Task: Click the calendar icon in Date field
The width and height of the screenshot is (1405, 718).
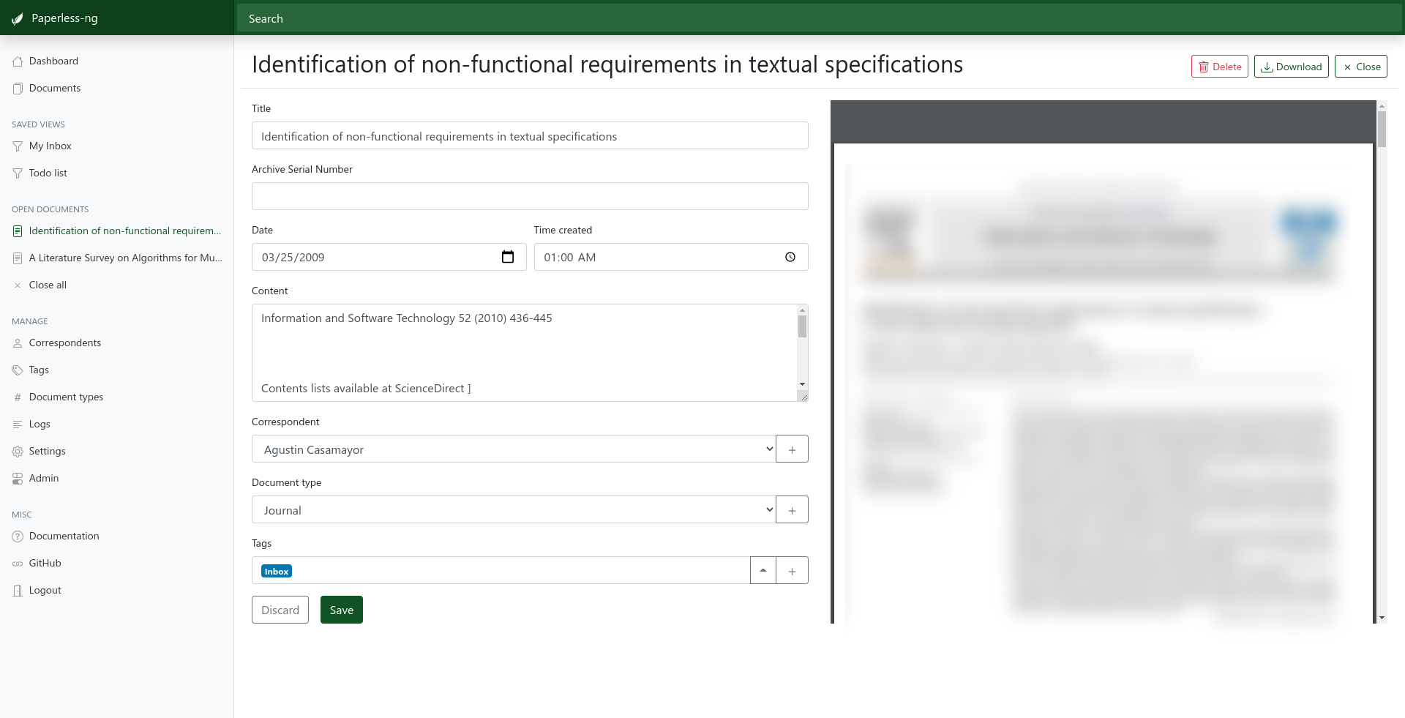Action: coord(508,257)
